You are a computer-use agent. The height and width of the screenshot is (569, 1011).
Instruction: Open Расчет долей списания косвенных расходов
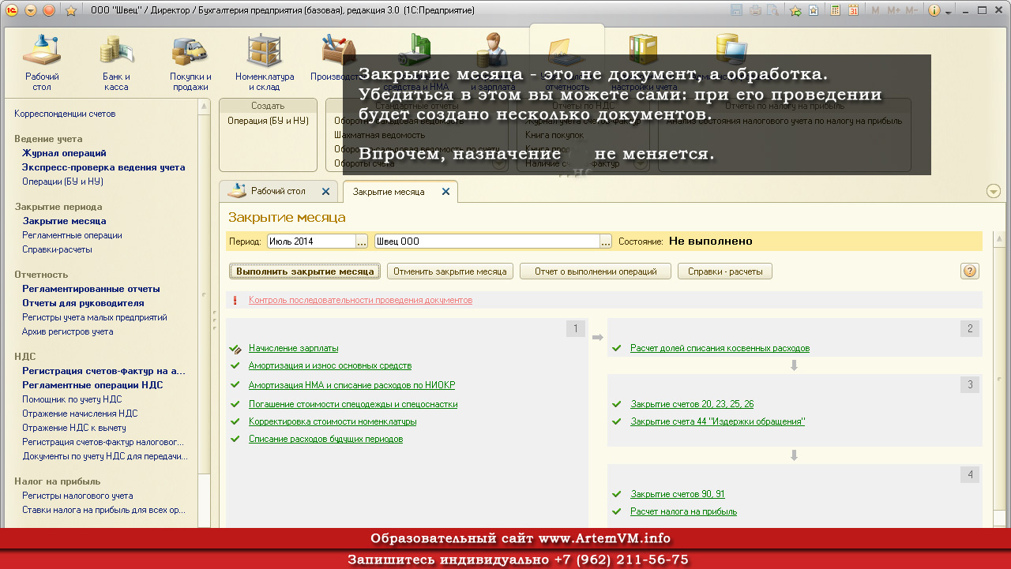click(720, 348)
